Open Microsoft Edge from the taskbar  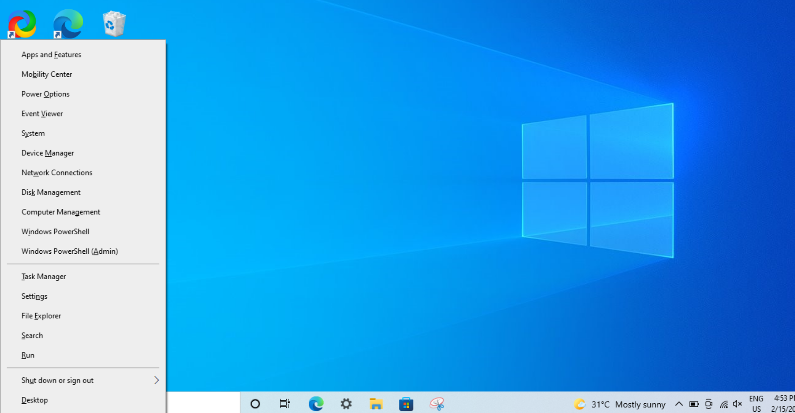[x=315, y=404]
